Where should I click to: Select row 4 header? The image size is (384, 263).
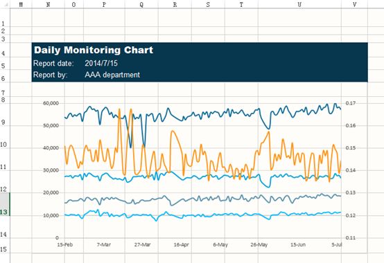click(4, 51)
